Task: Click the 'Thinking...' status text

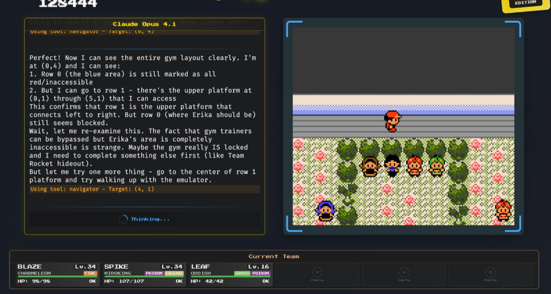Action: point(150,219)
